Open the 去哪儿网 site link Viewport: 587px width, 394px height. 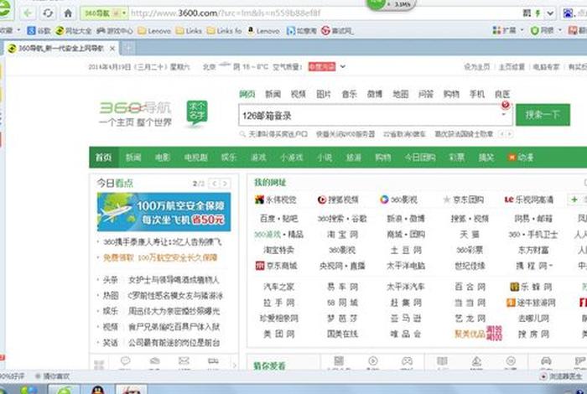point(533,319)
